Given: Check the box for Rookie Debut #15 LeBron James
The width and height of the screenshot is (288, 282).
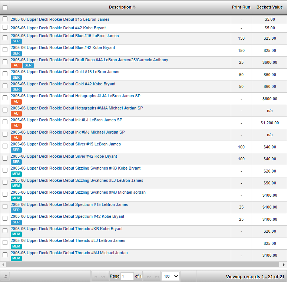Looking at the screenshot, I should pos(5,19).
